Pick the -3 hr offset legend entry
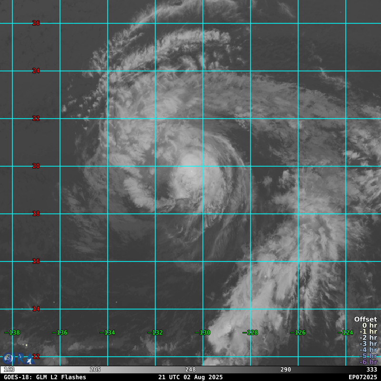This screenshot has height=381, width=381. pos(368,343)
